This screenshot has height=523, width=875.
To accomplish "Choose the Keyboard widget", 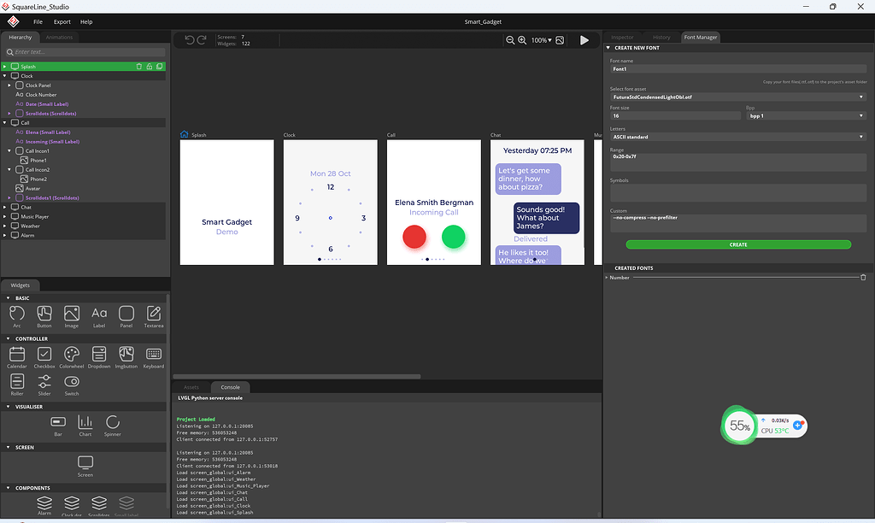I will coord(154,357).
